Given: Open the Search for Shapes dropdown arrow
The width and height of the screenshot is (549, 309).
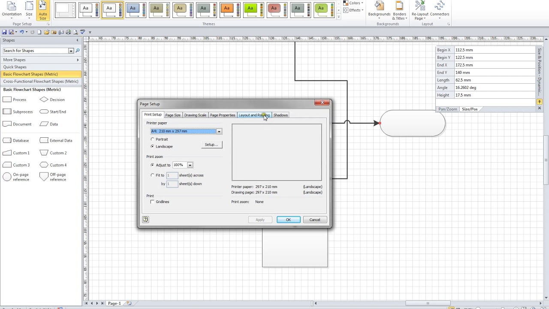Looking at the screenshot, I should (x=71, y=51).
